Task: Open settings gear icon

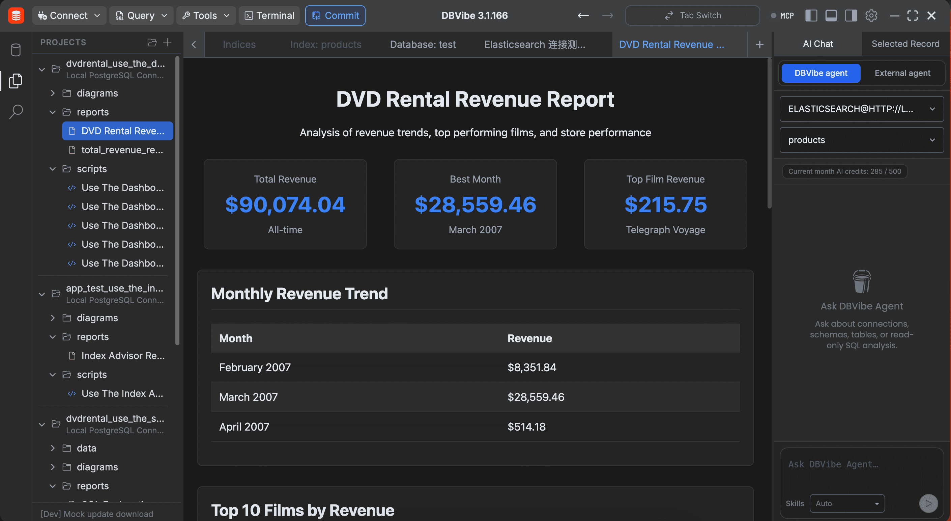Action: [871, 16]
